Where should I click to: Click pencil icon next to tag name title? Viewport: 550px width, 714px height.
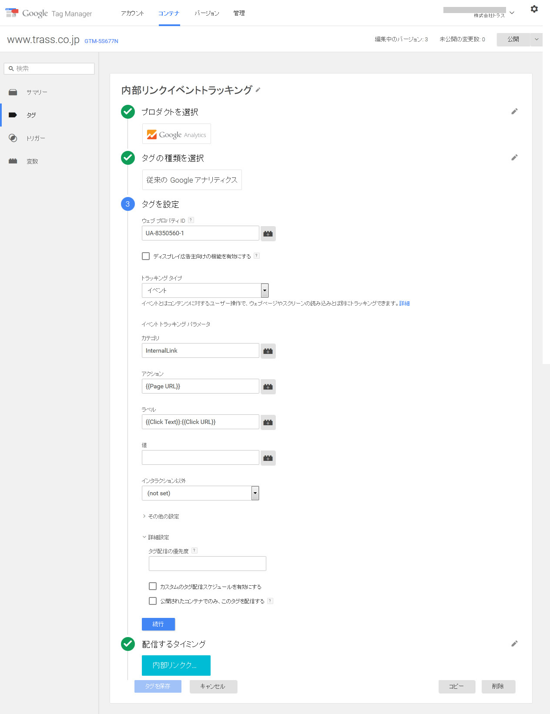tap(258, 90)
